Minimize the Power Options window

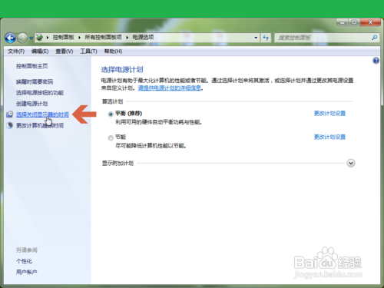coord(343,22)
